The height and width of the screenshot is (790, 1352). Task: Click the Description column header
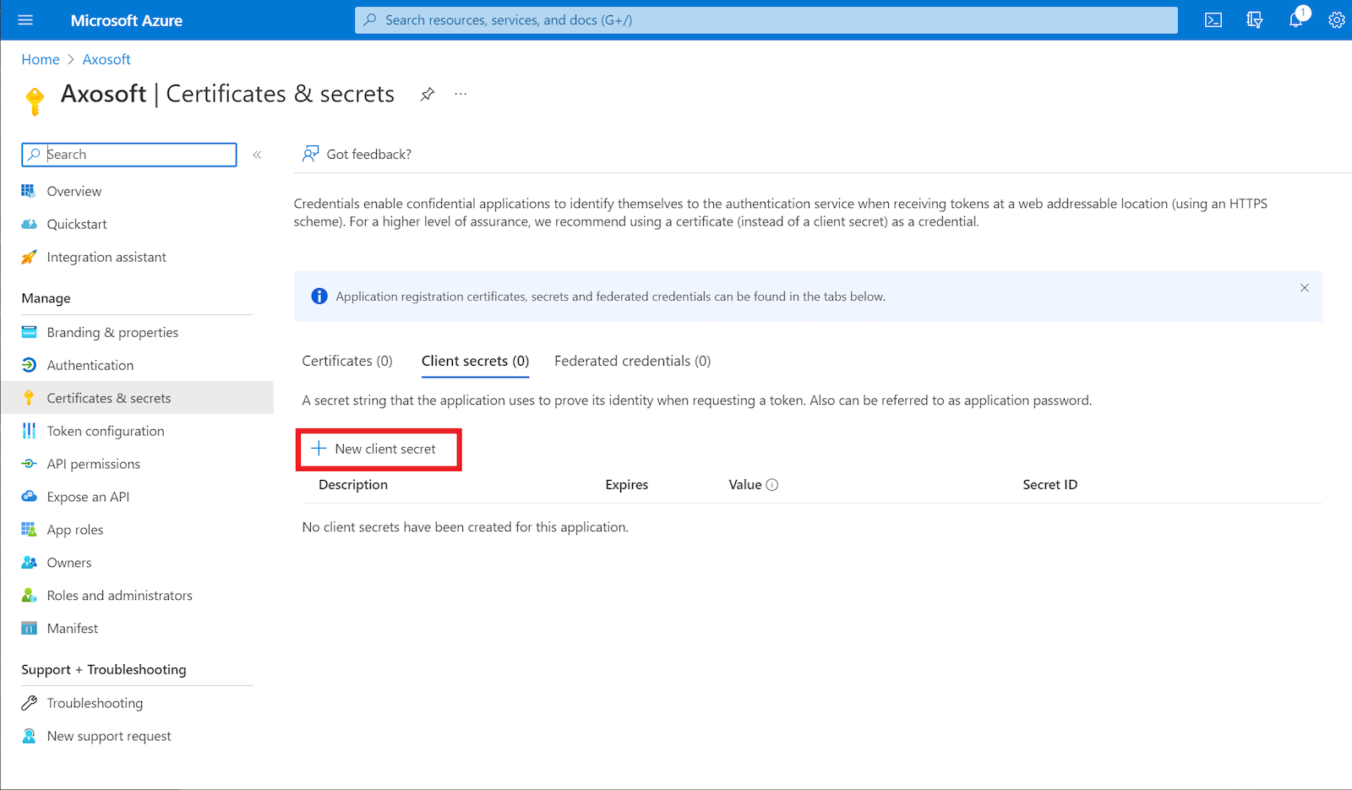click(353, 485)
